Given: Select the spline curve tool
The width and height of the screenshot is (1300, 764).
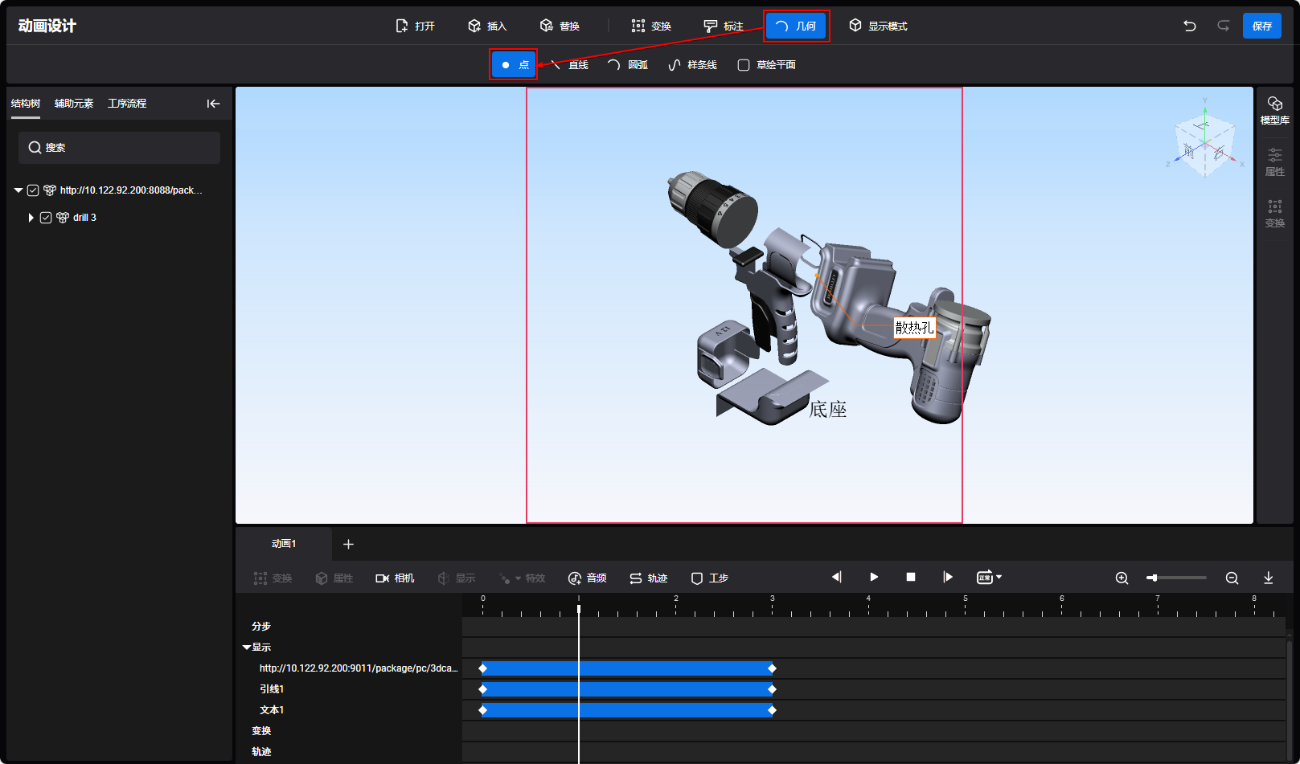Looking at the screenshot, I should (x=692, y=65).
